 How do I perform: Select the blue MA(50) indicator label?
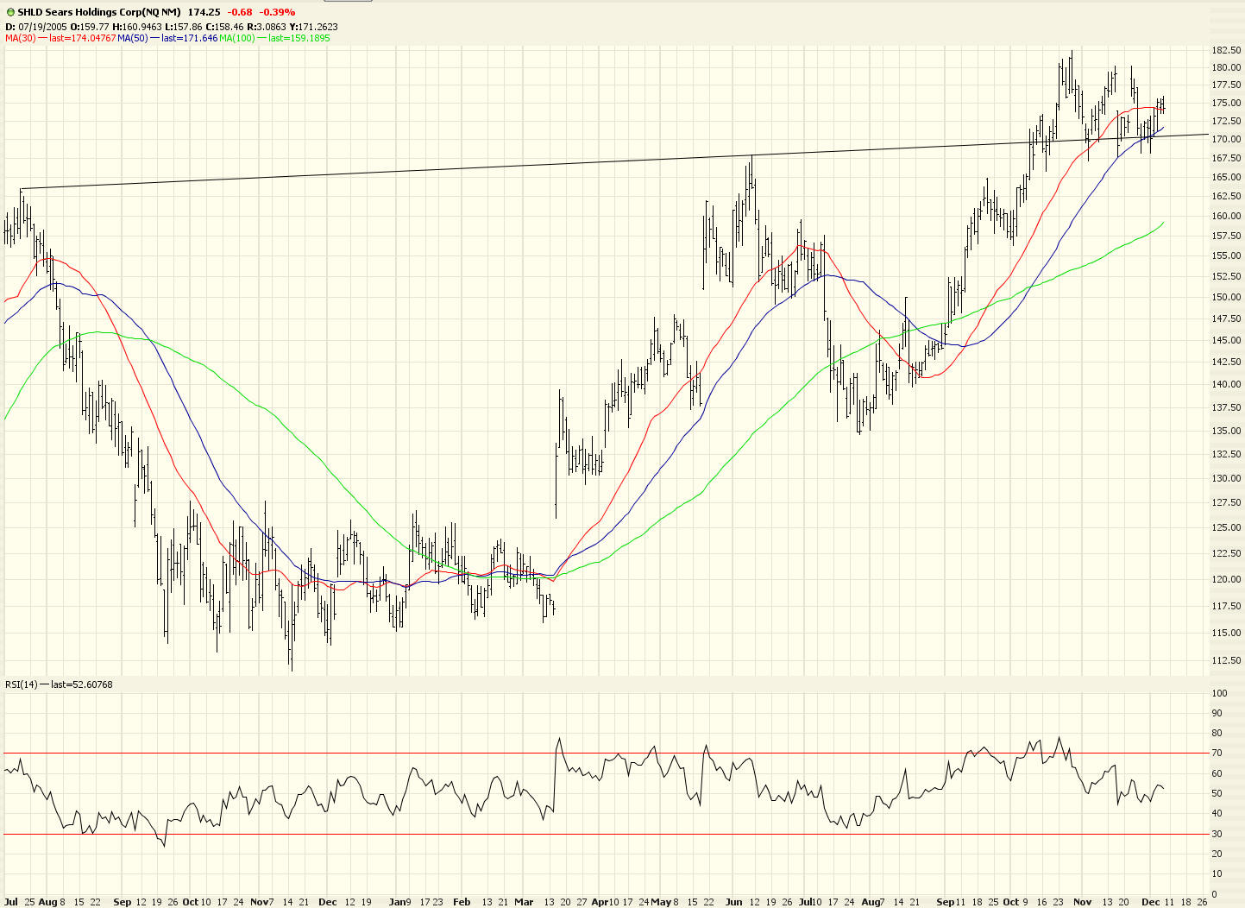click(133, 38)
